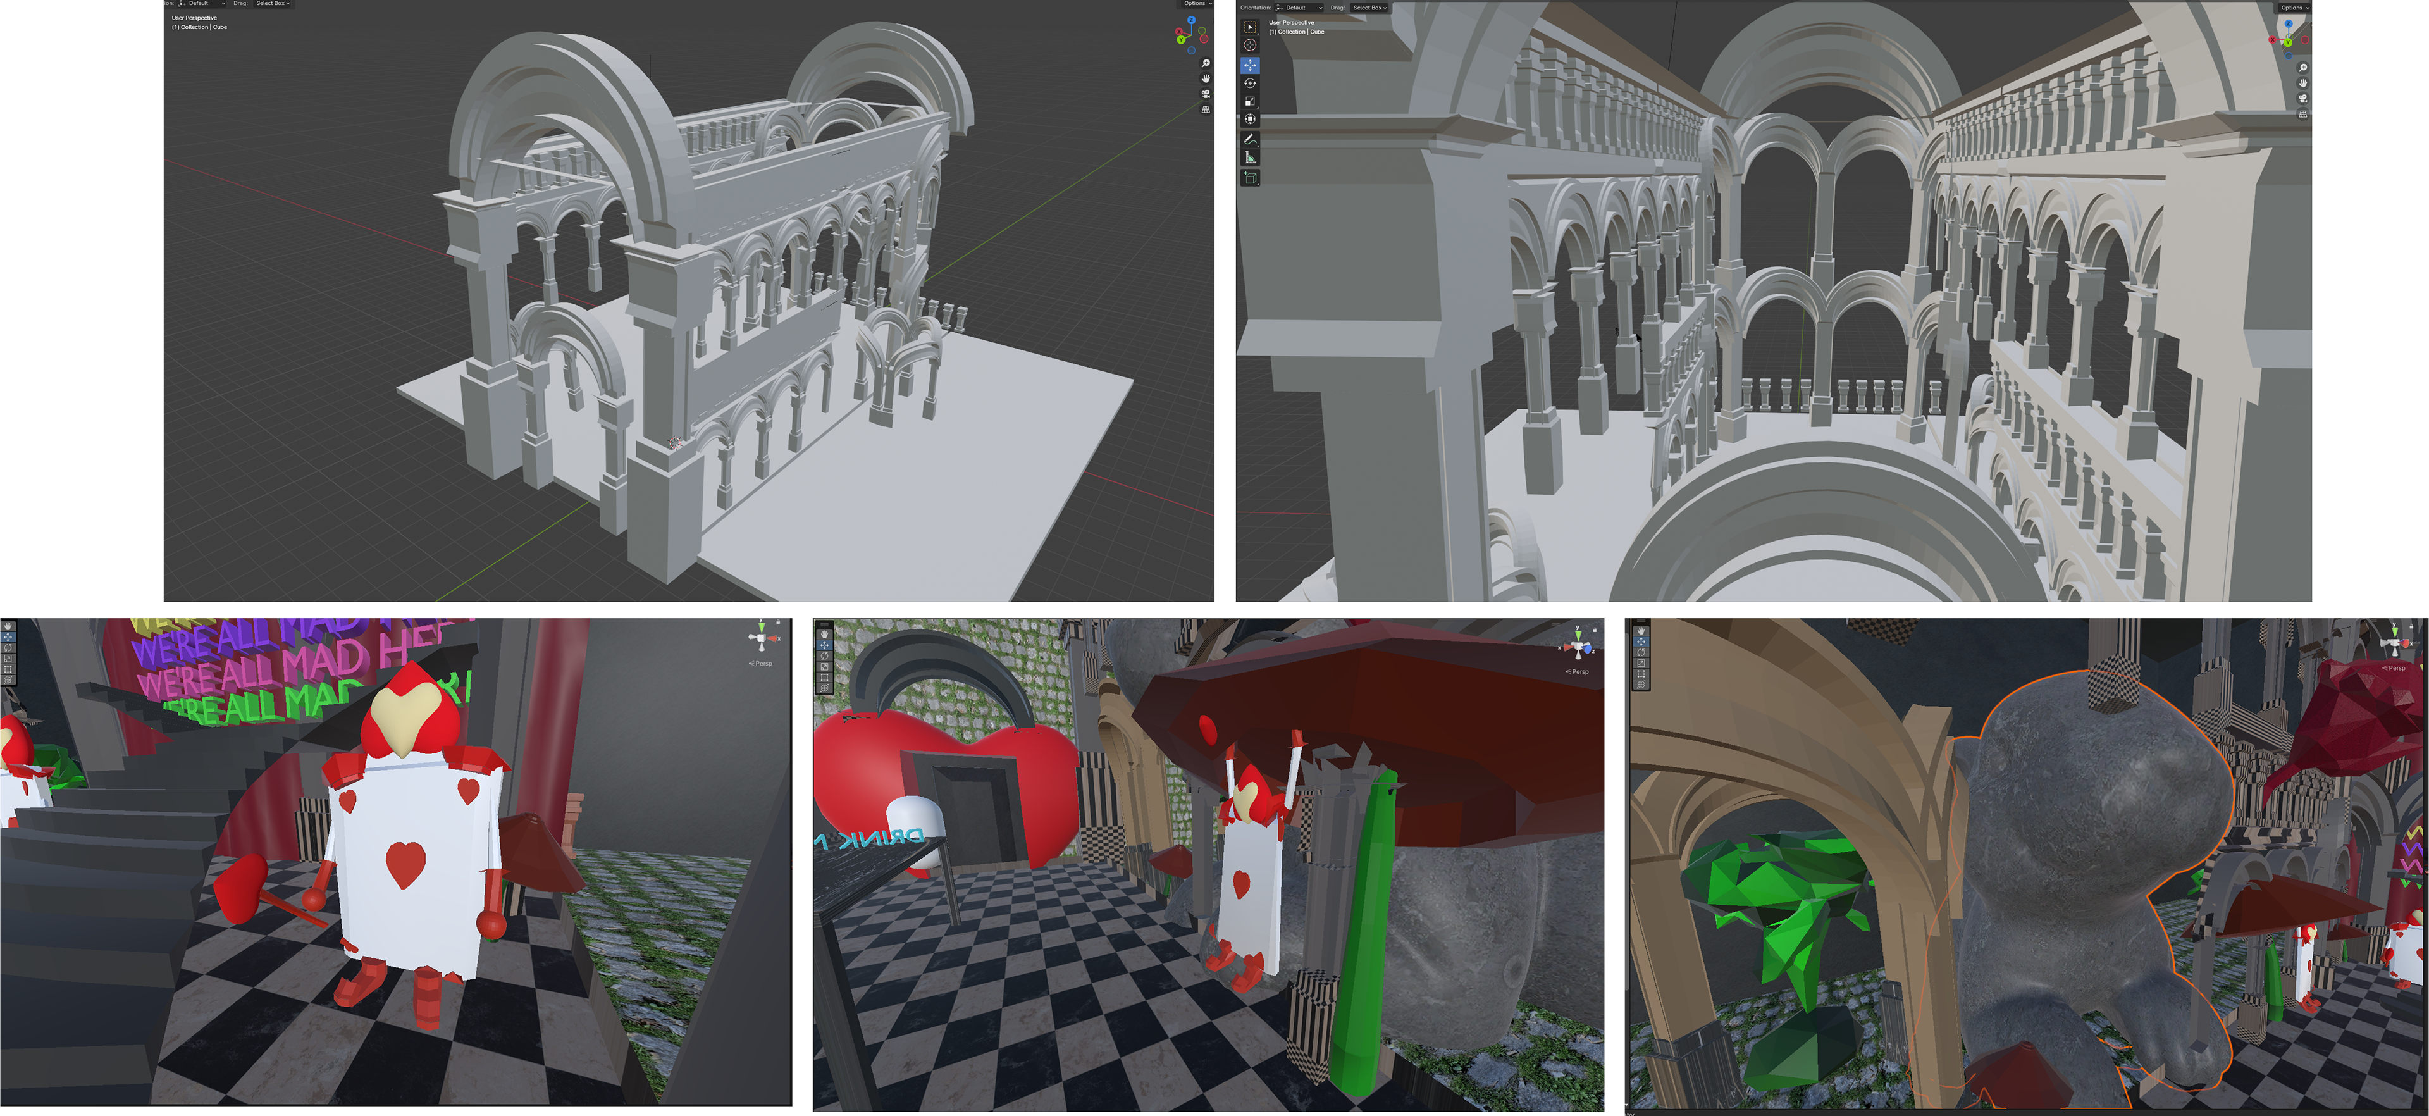Select Hand view tool in middle Unity scene

[x=825, y=635]
